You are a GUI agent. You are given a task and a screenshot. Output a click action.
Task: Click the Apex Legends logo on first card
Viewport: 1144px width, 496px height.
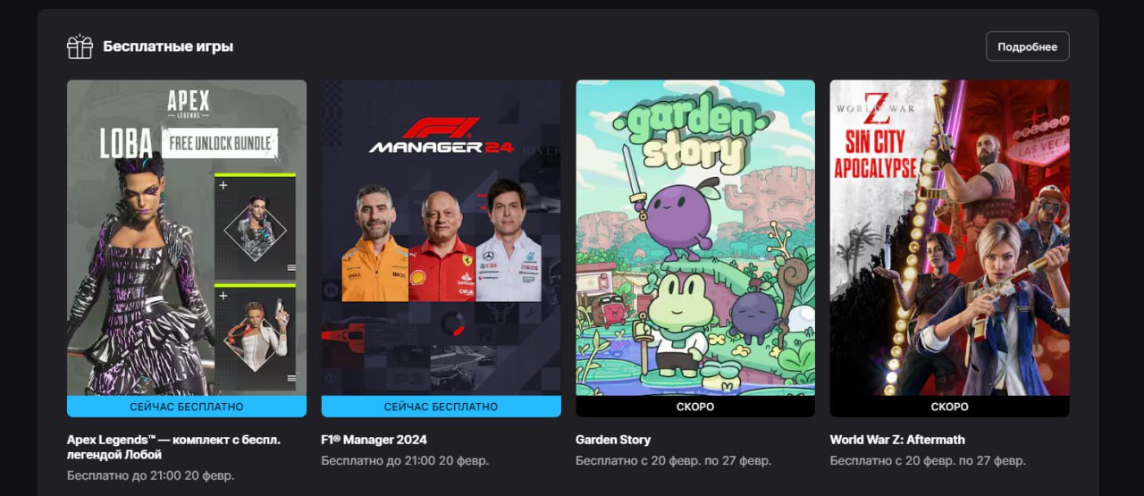(189, 105)
